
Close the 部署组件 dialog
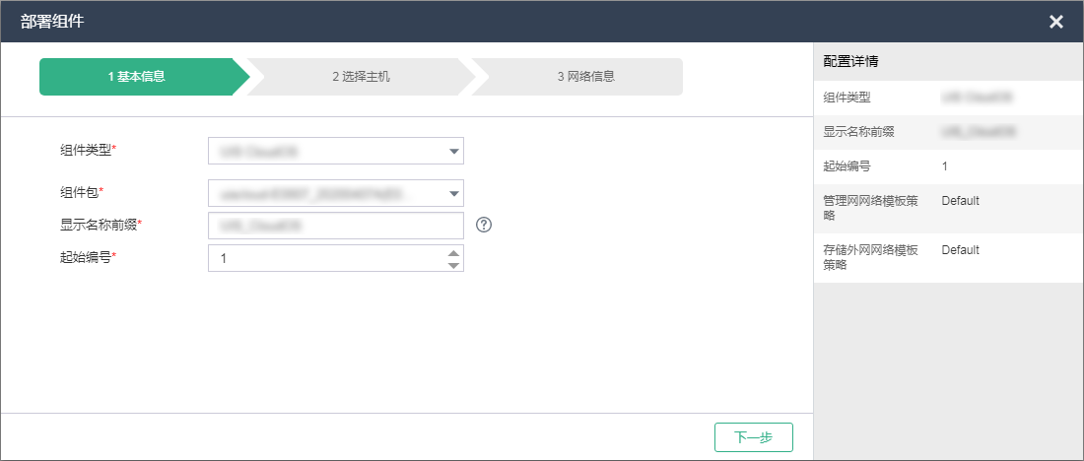1055,22
